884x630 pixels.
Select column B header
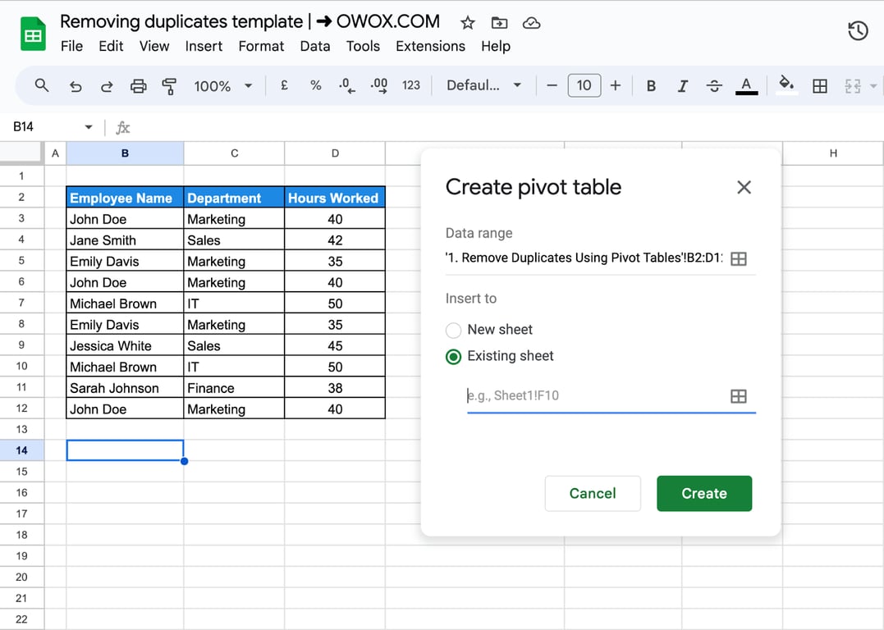click(x=125, y=153)
